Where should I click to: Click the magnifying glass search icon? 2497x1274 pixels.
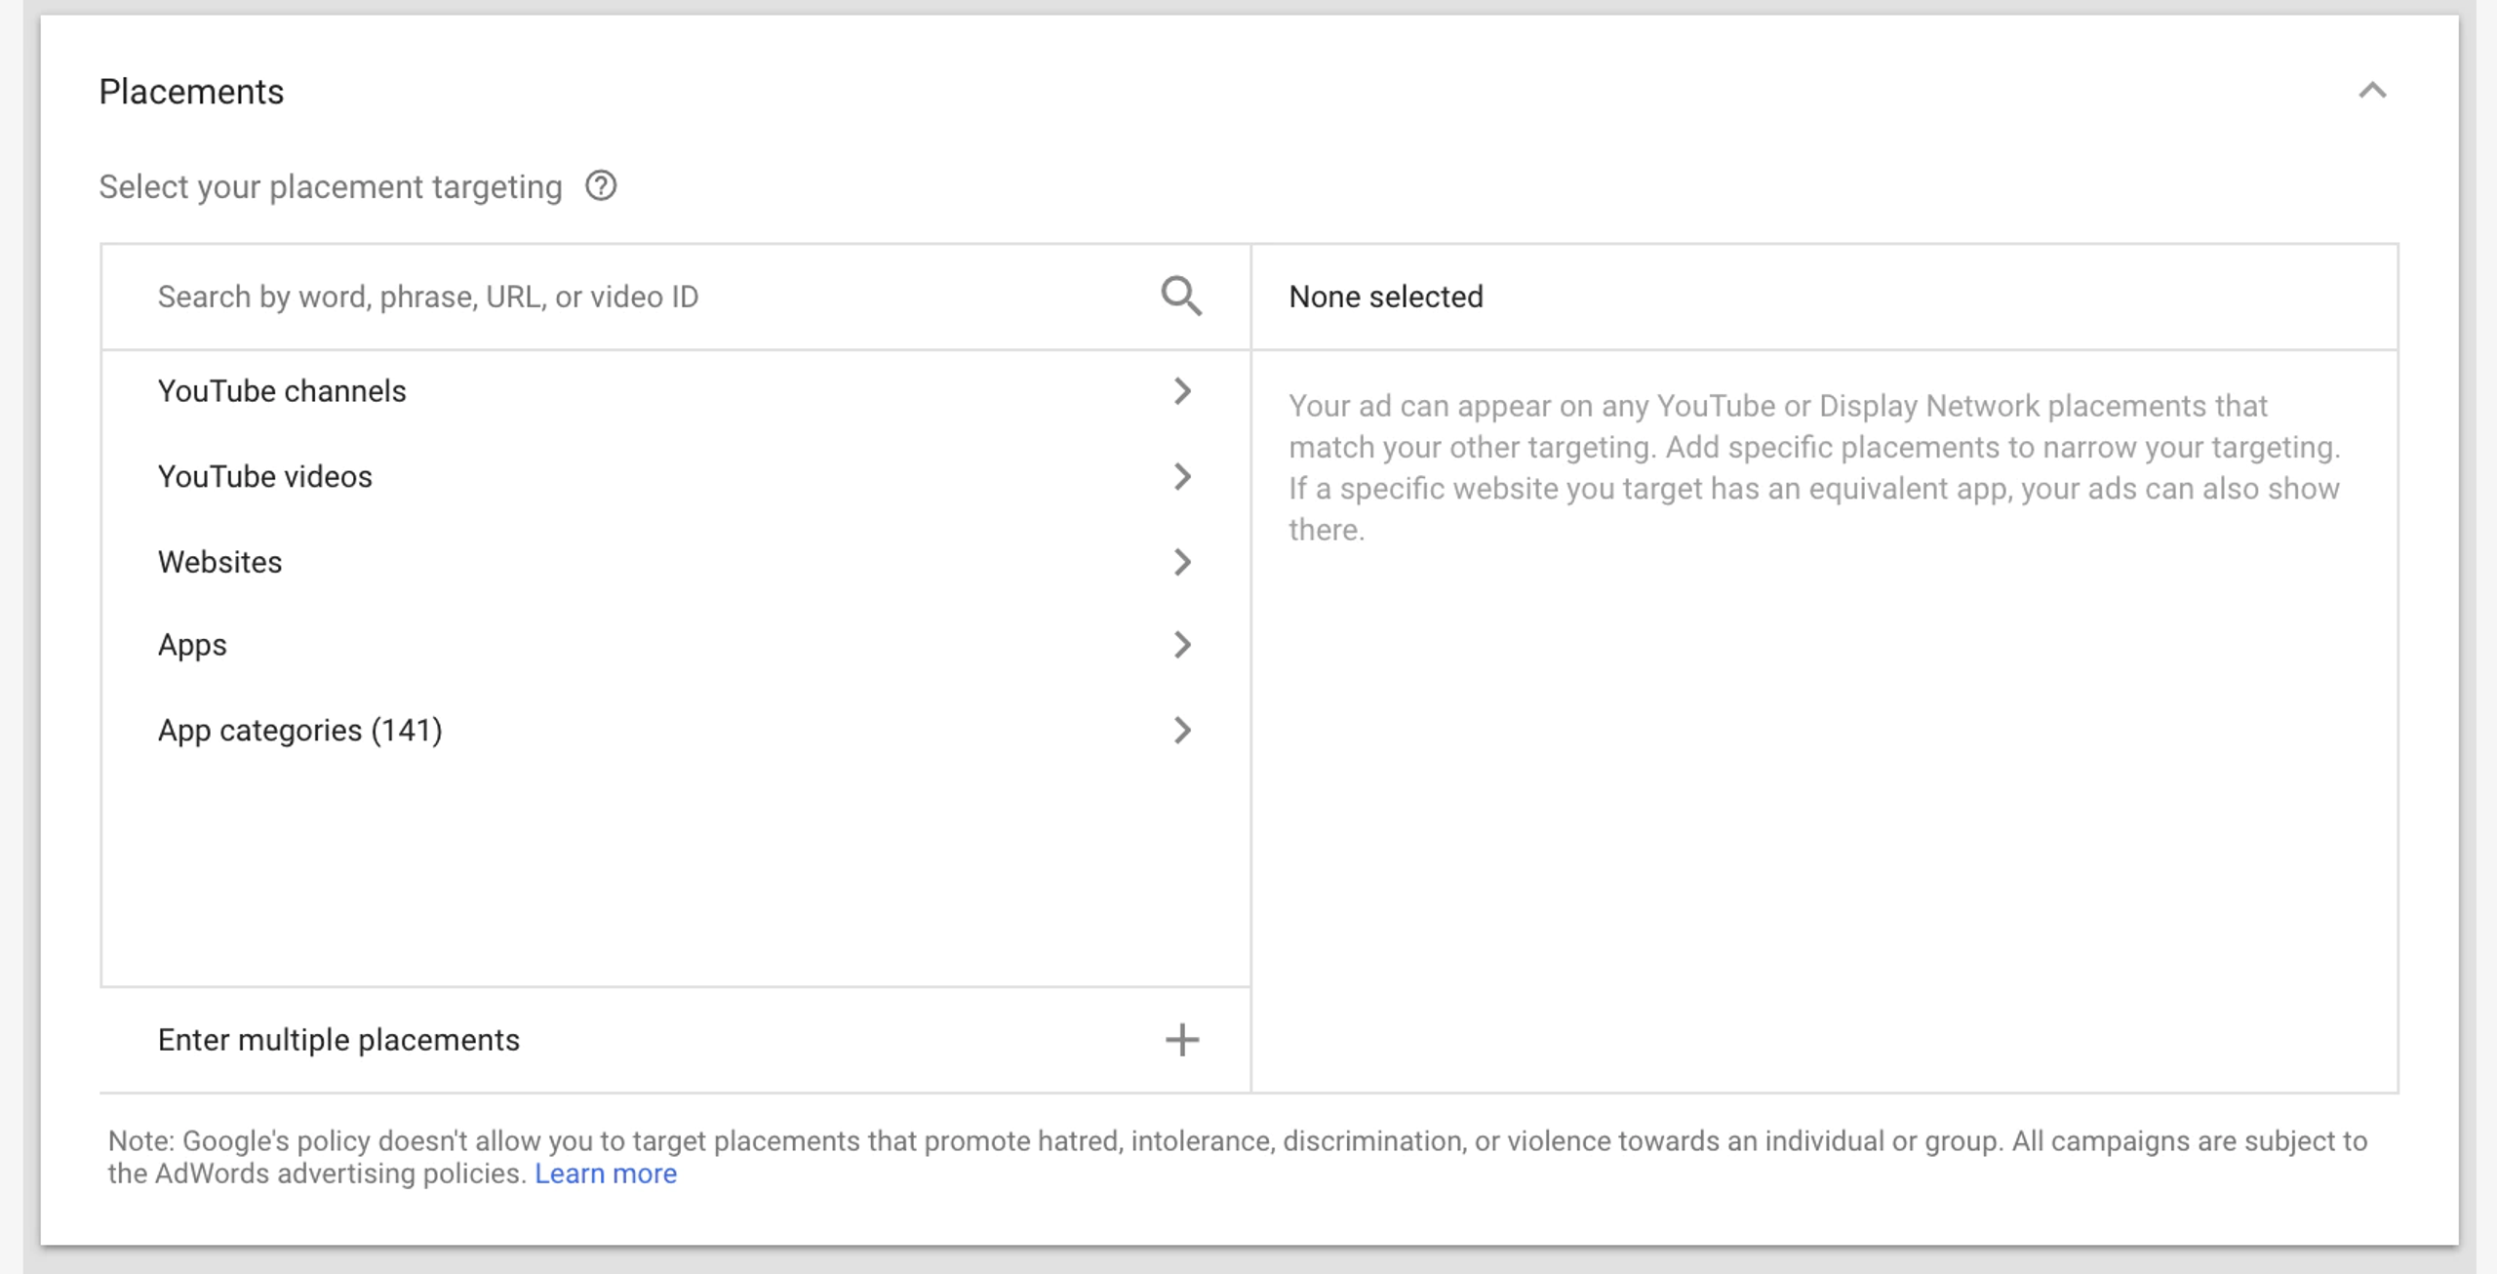pyautogui.click(x=1180, y=296)
